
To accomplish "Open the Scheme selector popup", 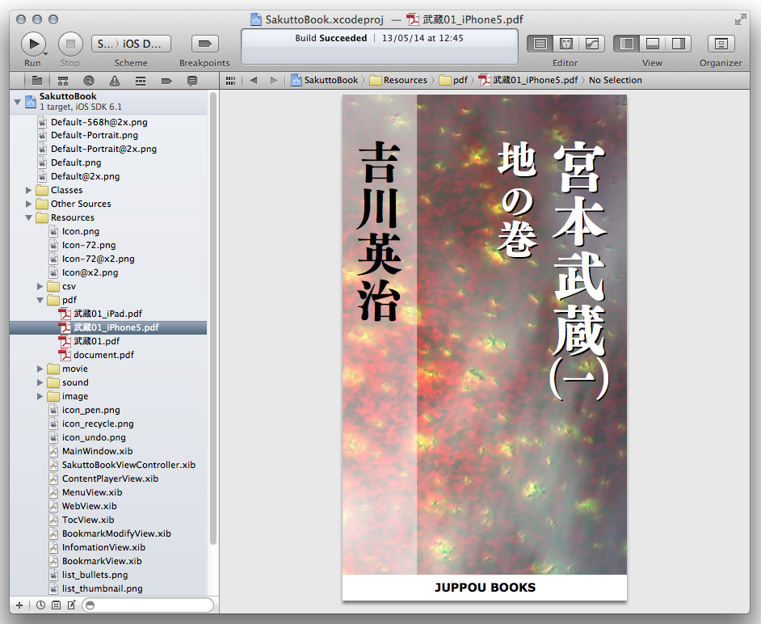I will [x=131, y=44].
